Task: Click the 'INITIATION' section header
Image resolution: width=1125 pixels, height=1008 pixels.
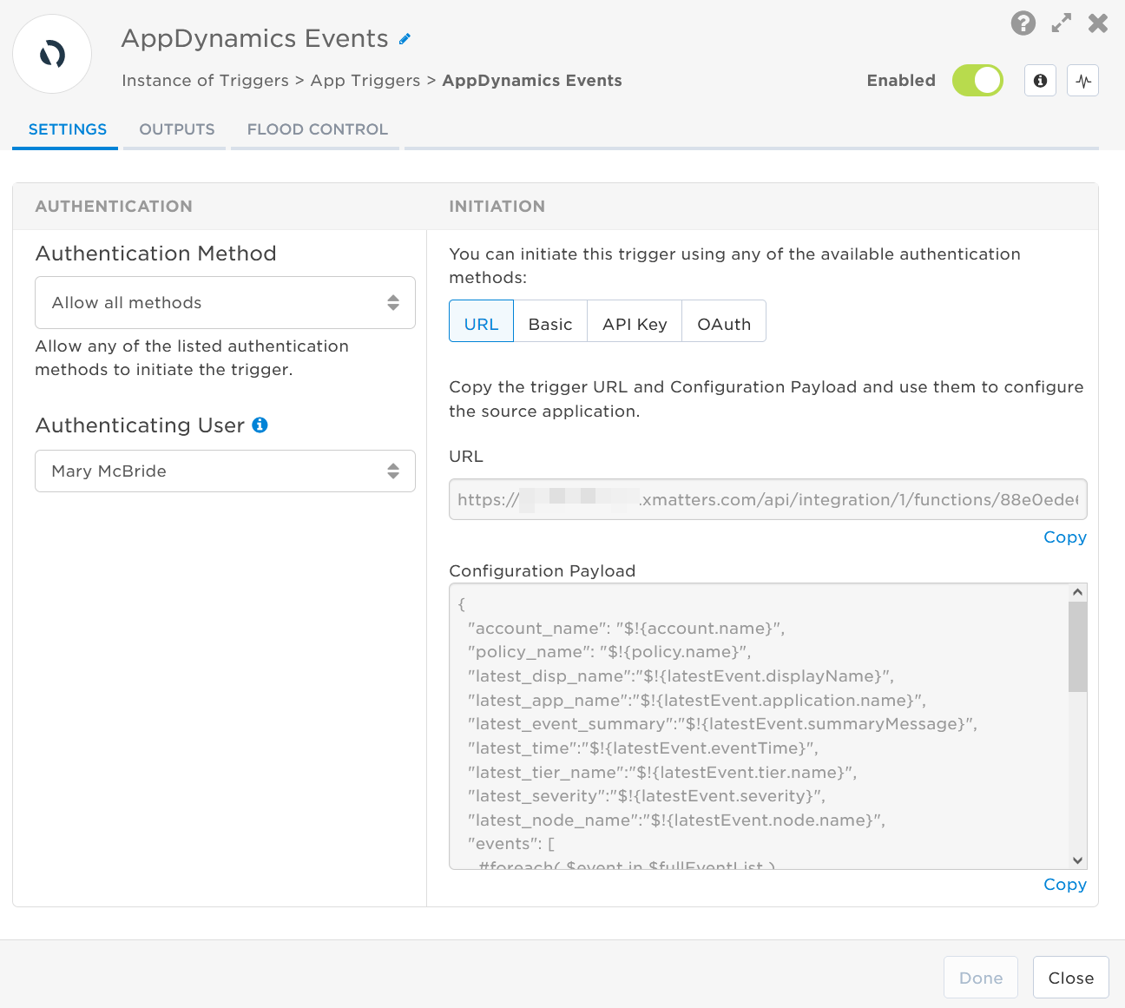Action: coord(497,207)
